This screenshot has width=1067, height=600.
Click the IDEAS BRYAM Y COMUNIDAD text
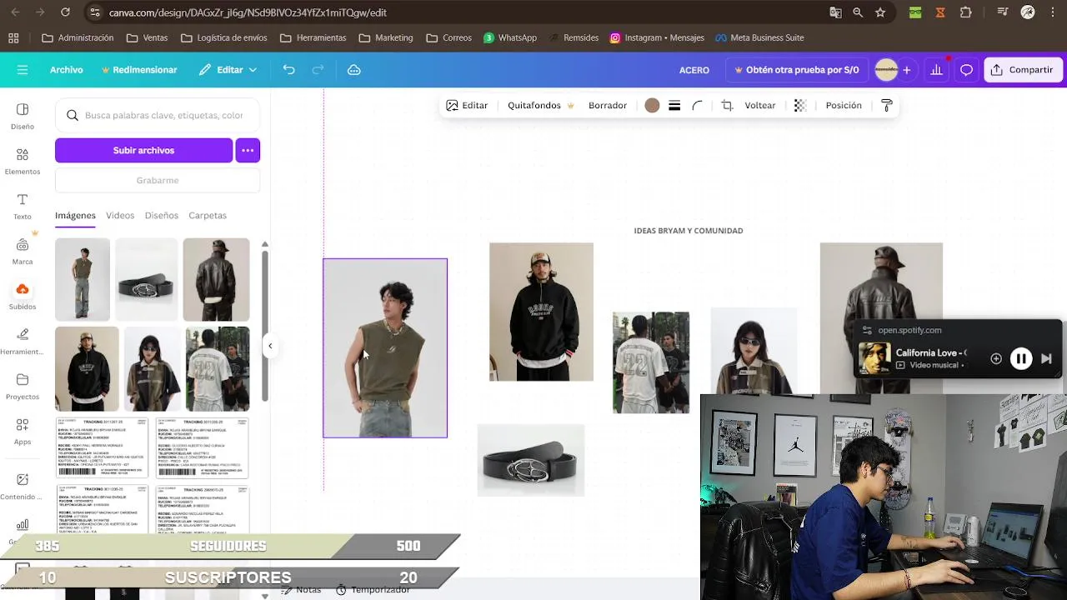(689, 231)
